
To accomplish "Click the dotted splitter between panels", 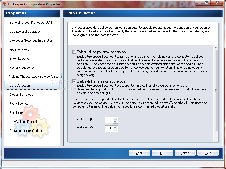I will [x=61, y=78].
